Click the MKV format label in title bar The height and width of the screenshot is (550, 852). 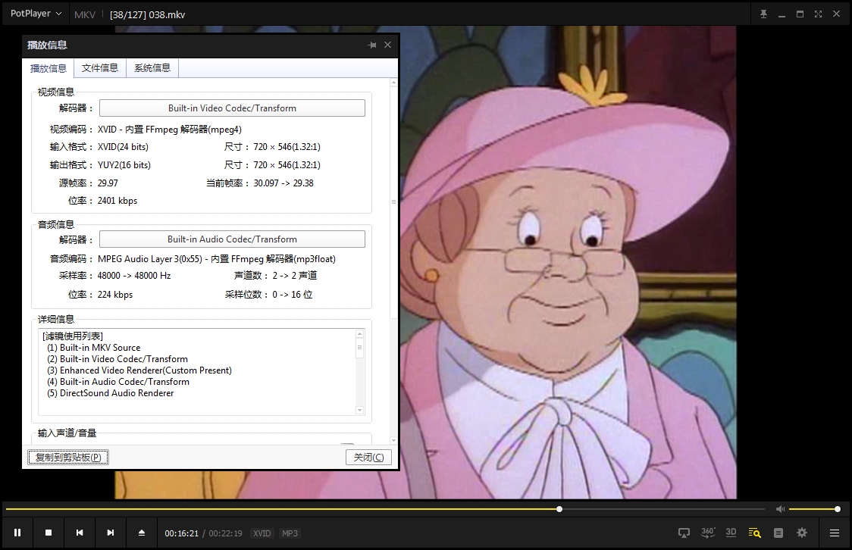(85, 14)
